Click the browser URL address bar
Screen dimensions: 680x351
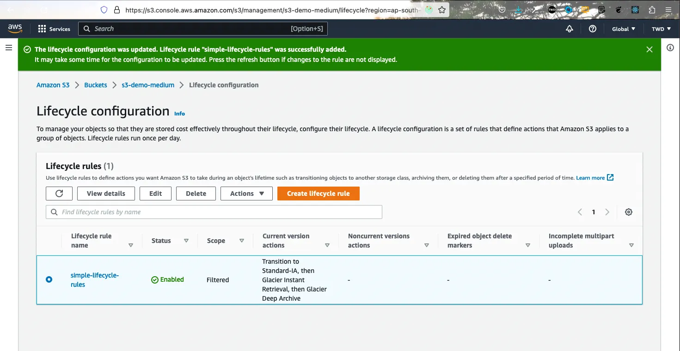(x=273, y=10)
